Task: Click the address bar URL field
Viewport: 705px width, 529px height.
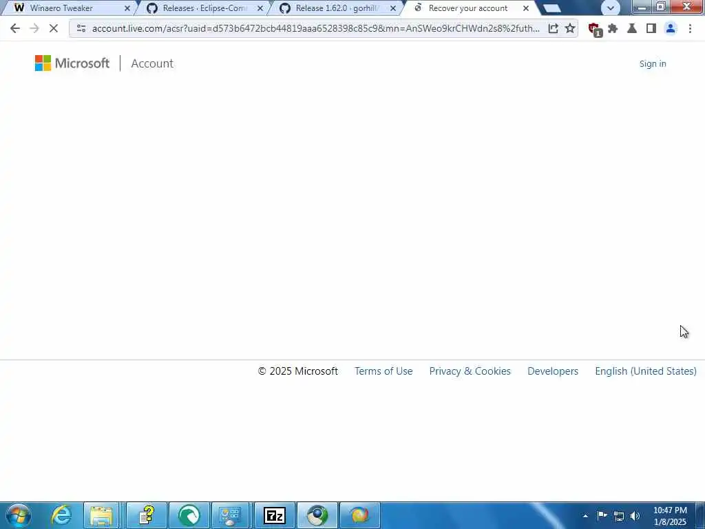Action: tap(315, 28)
